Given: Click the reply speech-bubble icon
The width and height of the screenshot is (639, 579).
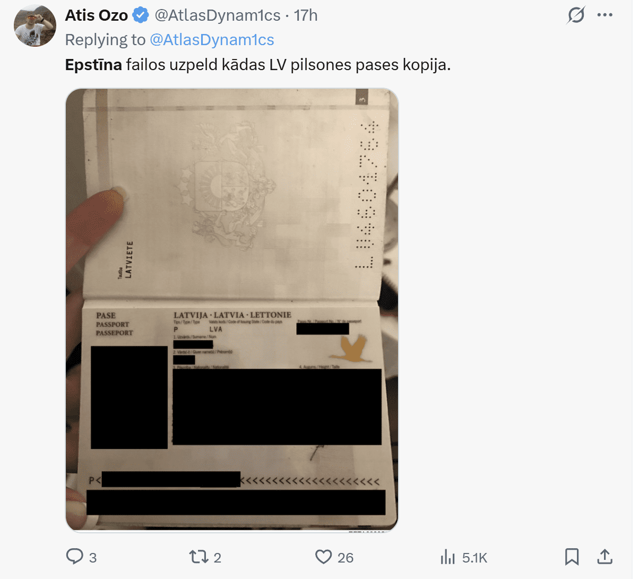Looking at the screenshot, I should [74, 557].
